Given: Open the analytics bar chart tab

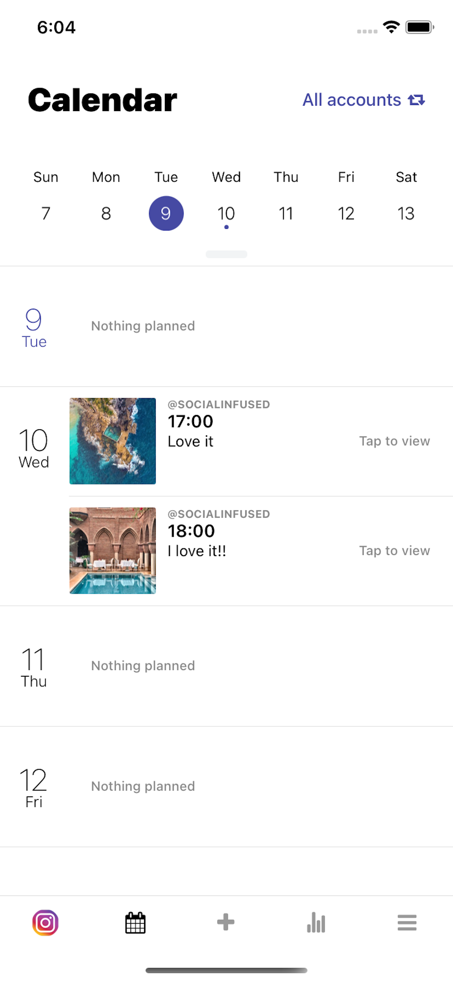Looking at the screenshot, I should (x=316, y=922).
